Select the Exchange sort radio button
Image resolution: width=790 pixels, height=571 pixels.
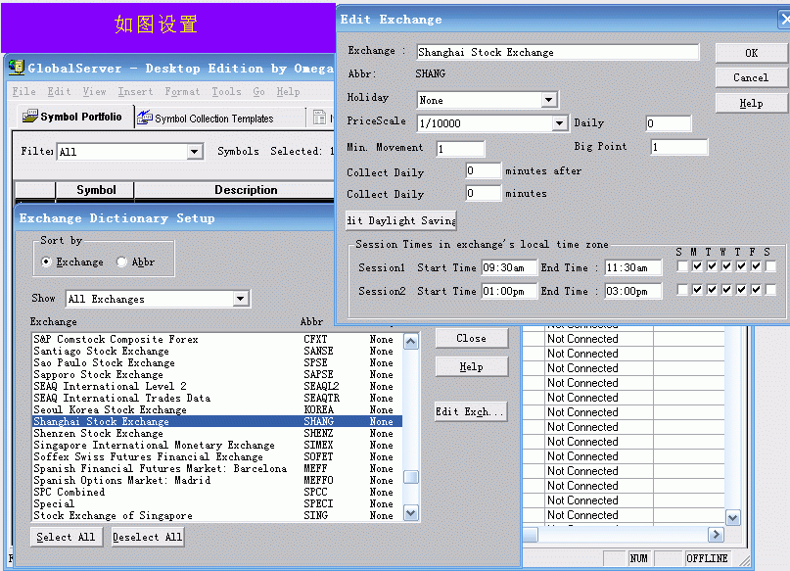click(x=46, y=262)
